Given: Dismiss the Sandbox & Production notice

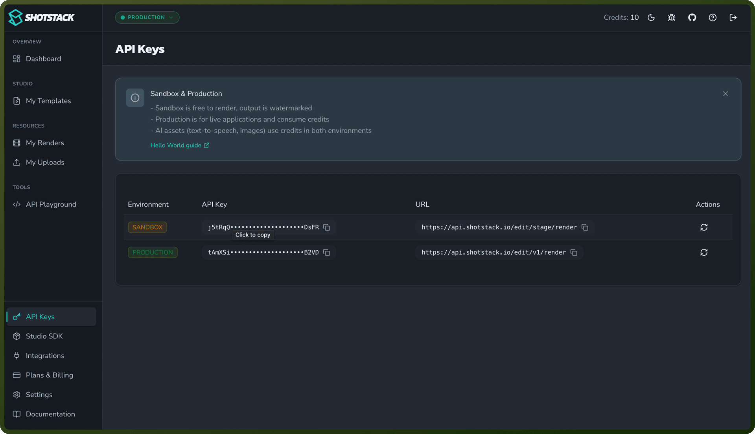Looking at the screenshot, I should point(726,94).
